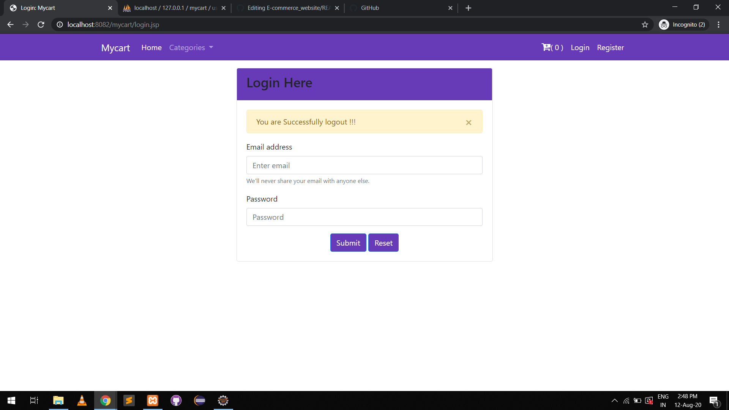Reload the login page
The image size is (729, 410).
pos(41,25)
